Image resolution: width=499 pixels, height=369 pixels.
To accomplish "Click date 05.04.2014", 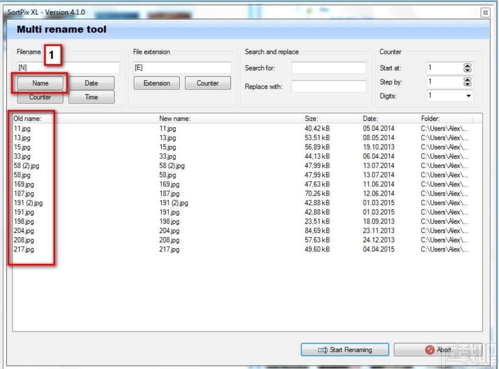I will [x=378, y=128].
